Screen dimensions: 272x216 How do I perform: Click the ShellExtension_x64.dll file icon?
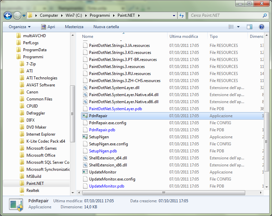pyautogui.click(x=85, y=158)
